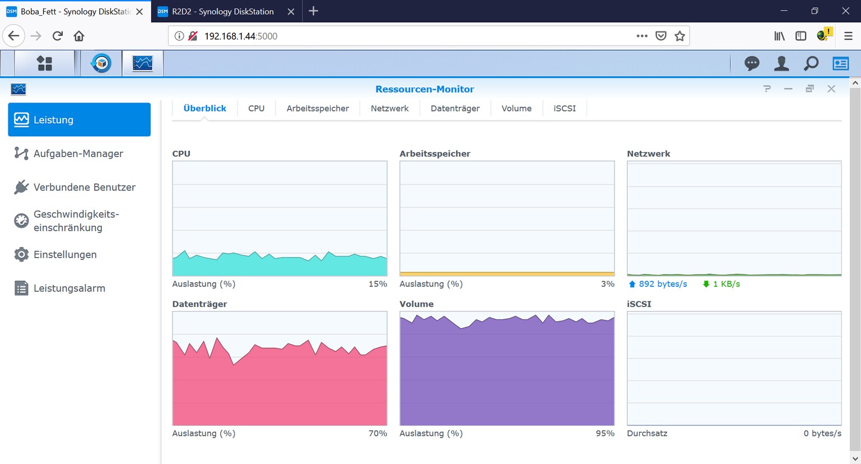This screenshot has width=861, height=464.
Task: Open the Package Center taskbar icon
Action: [101, 63]
